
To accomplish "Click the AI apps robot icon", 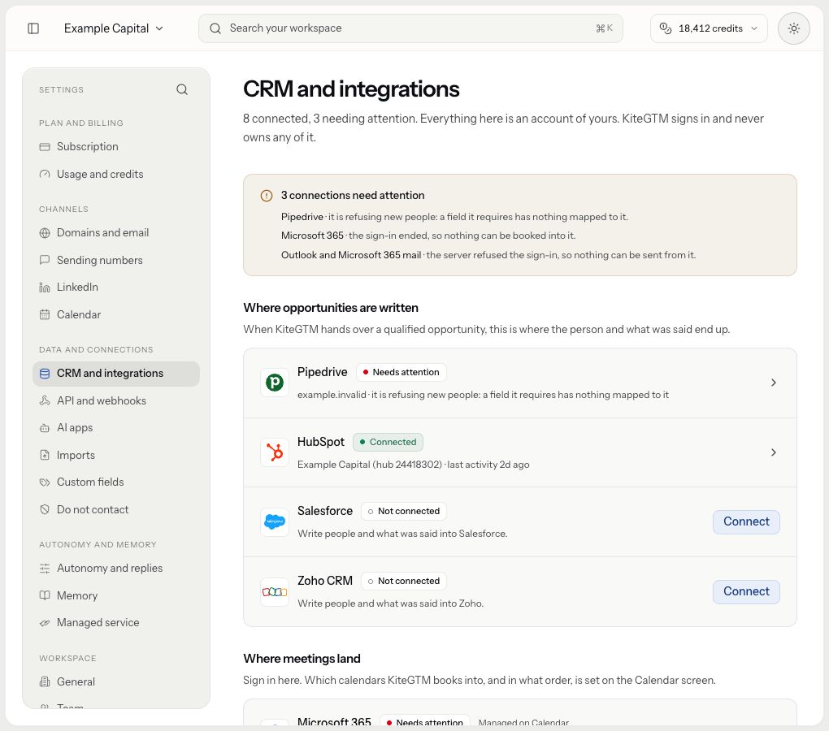I will (45, 428).
